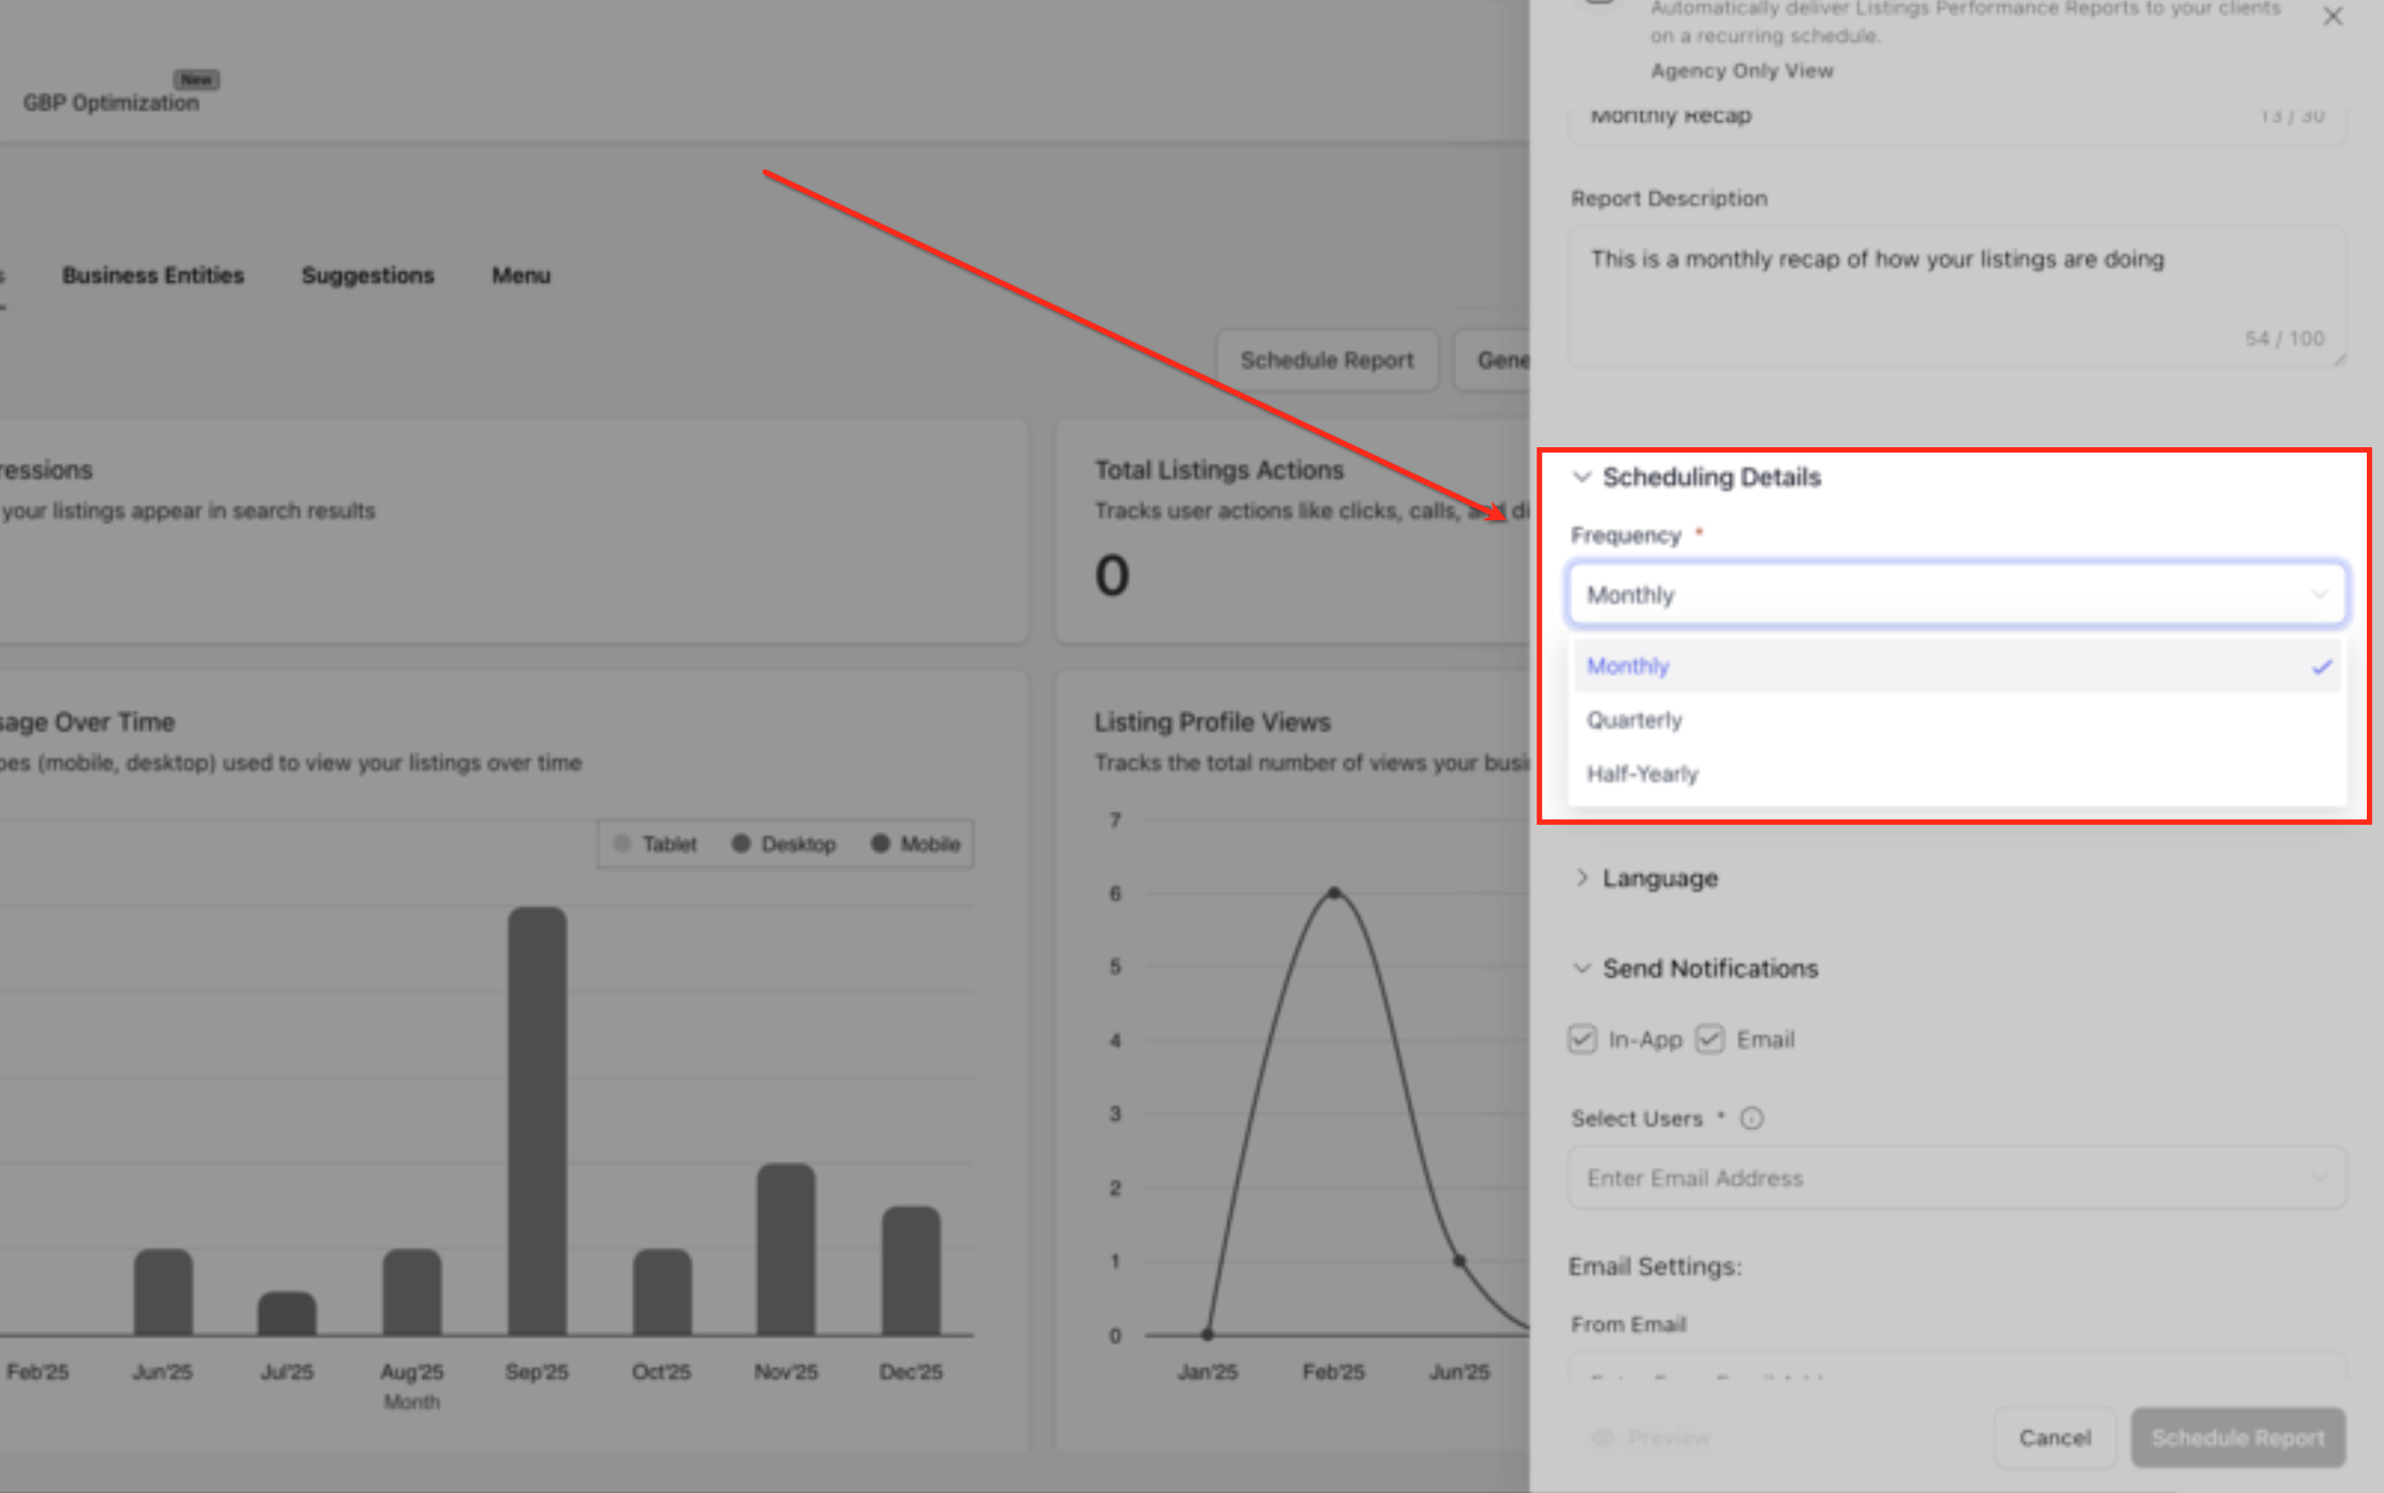2384x1493 pixels.
Task: Click the Tablet legend dot
Action: click(622, 843)
